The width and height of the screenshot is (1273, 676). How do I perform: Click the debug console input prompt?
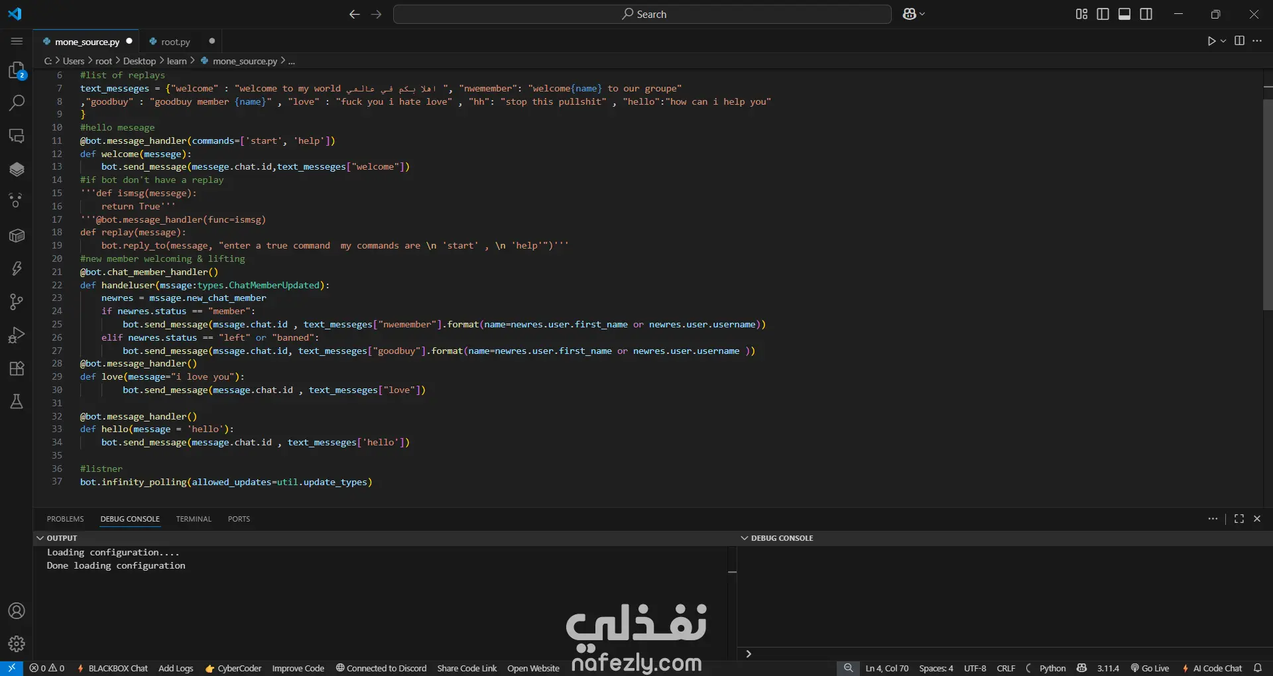tap(1004, 654)
